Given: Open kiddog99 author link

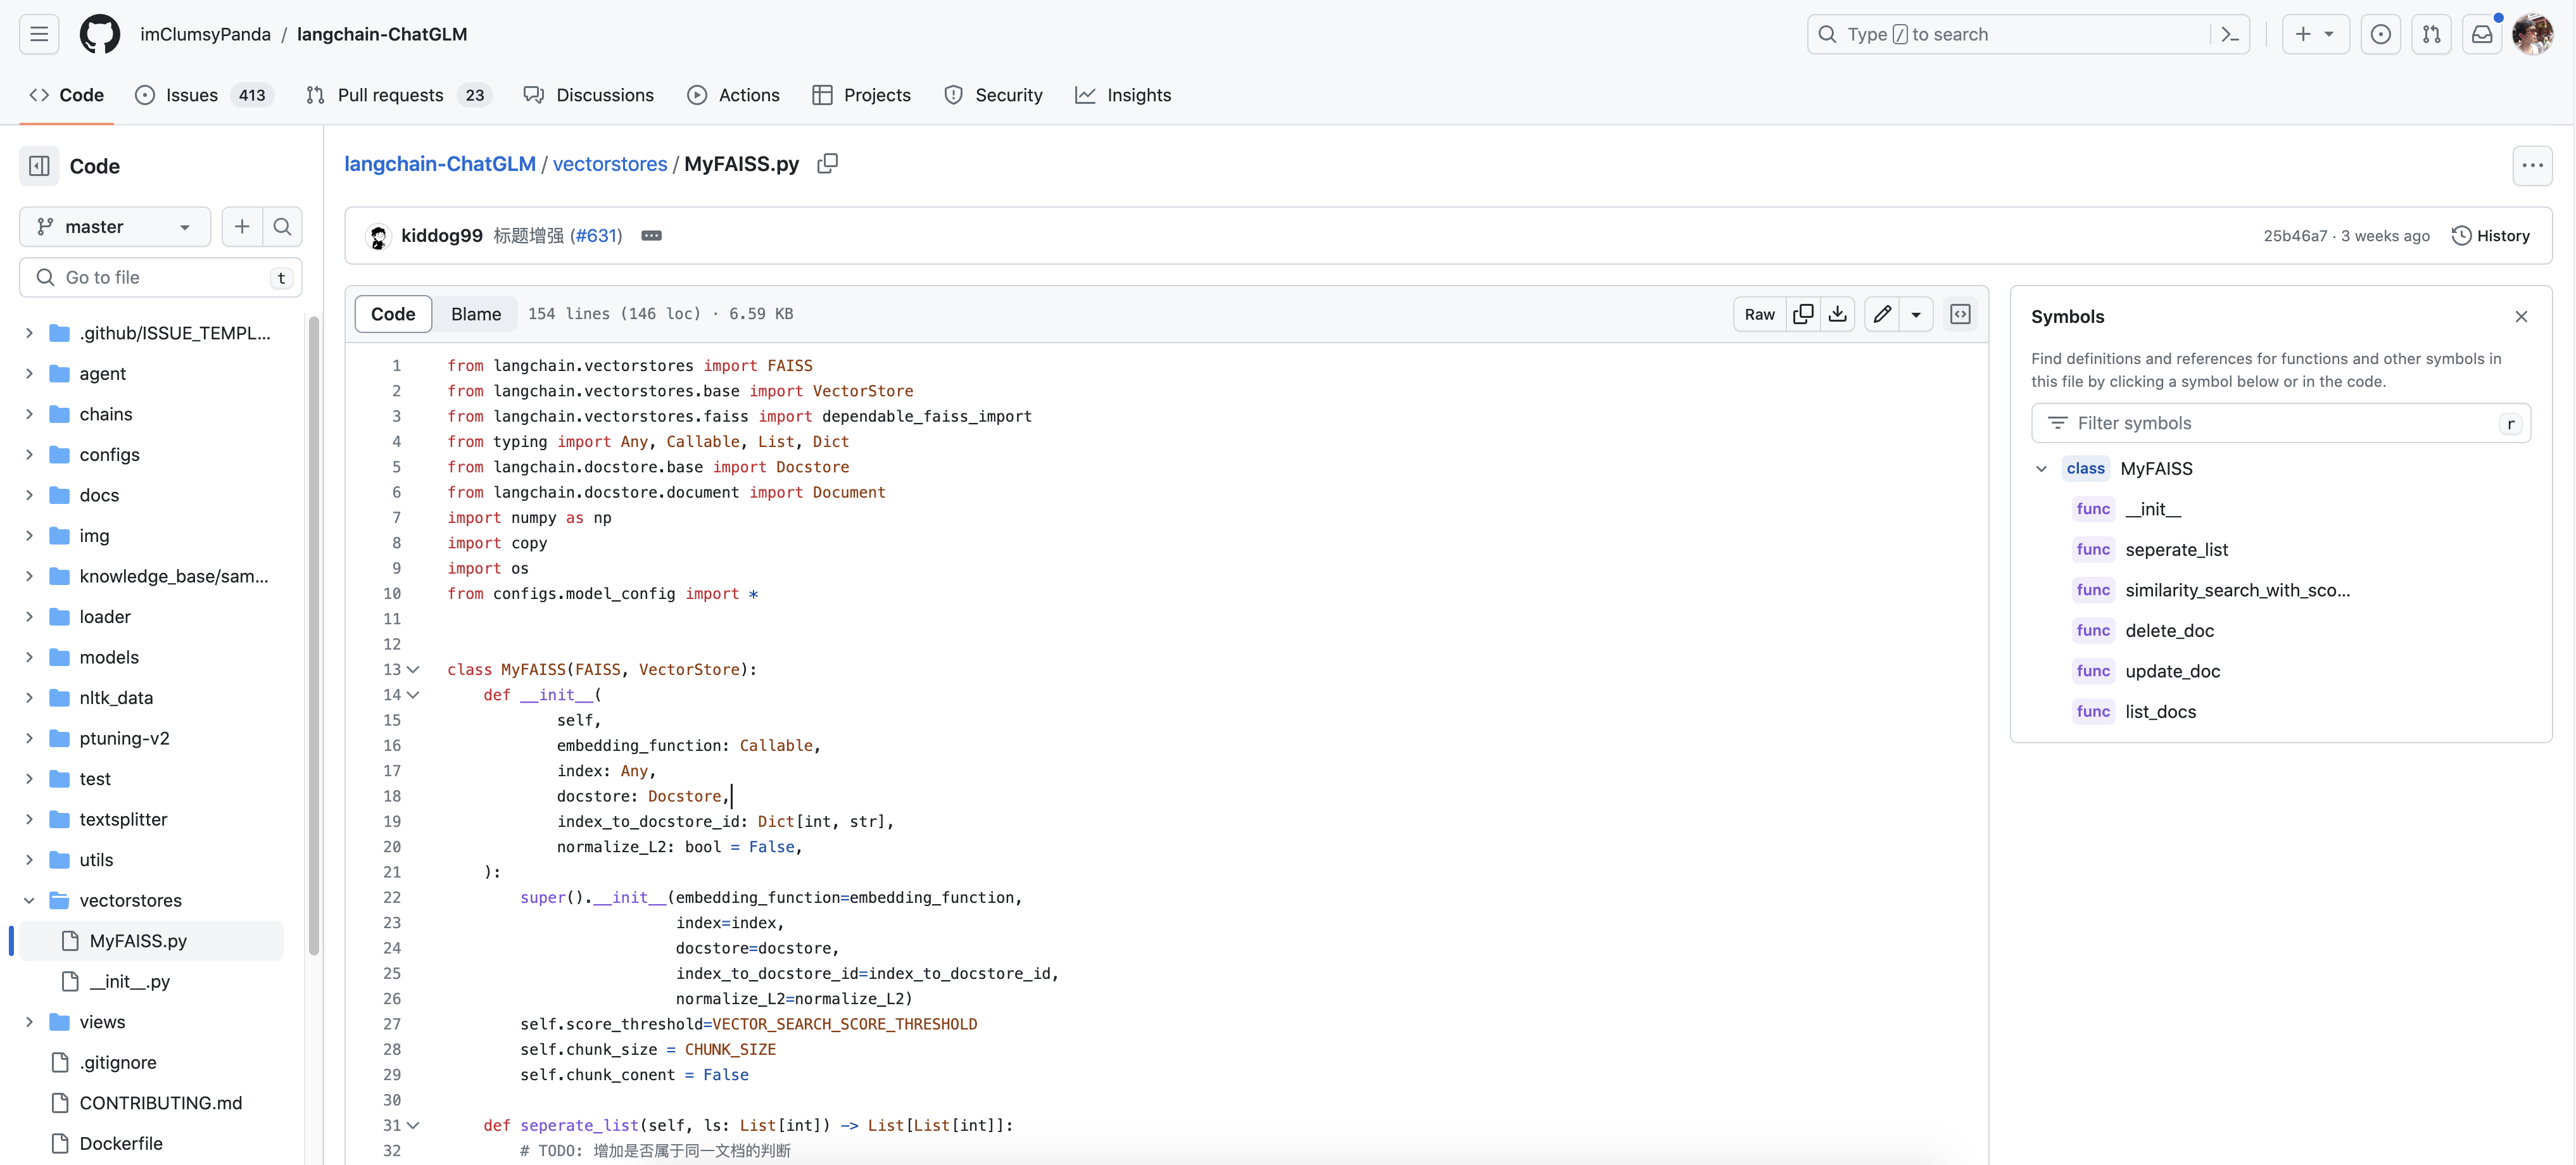Looking at the screenshot, I should click(x=441, y=236).
